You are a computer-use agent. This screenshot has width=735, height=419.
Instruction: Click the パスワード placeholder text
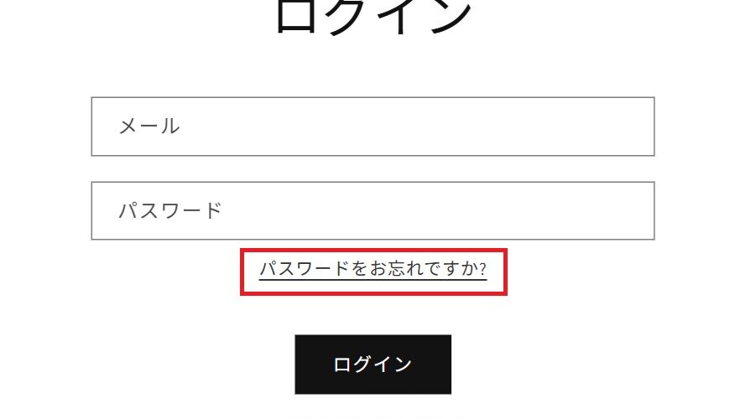[x=170, y=210]
